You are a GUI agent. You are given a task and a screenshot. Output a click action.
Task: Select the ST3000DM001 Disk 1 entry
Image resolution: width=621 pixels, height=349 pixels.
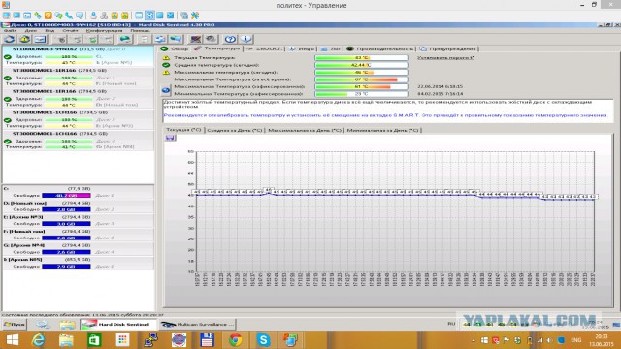click(78, 78)
